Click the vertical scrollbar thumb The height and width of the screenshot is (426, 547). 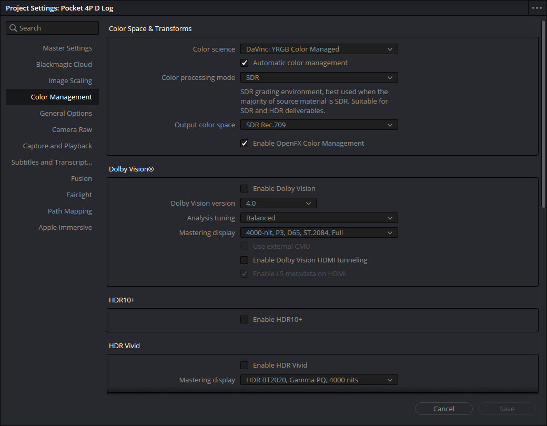(x=543, y=114)
